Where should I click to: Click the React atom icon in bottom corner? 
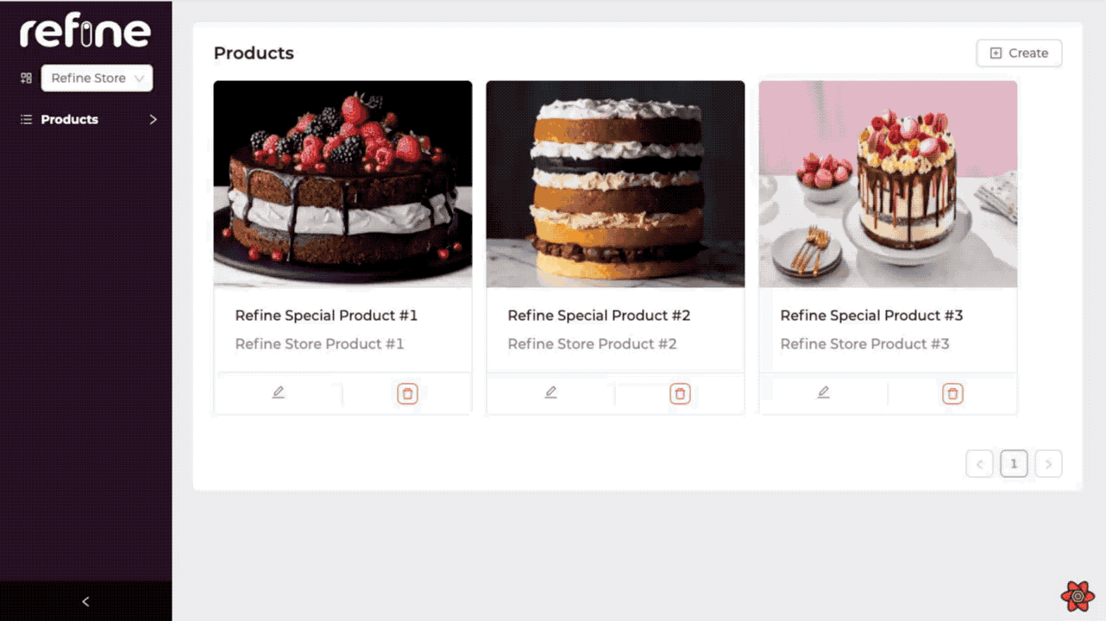point(1077,595)
